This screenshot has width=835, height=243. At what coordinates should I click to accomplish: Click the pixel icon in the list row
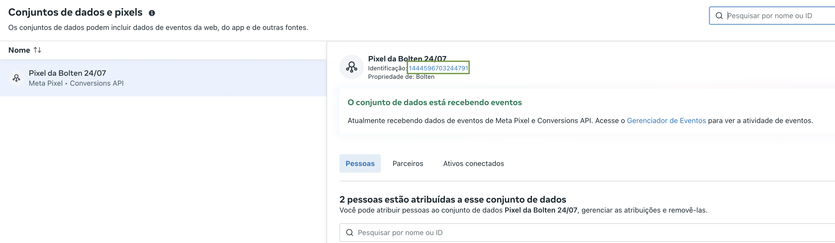[x=16, y=78]
